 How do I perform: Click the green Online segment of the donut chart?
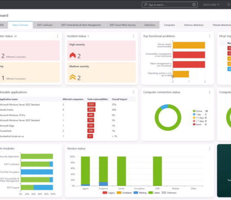[x=168, y=129]
